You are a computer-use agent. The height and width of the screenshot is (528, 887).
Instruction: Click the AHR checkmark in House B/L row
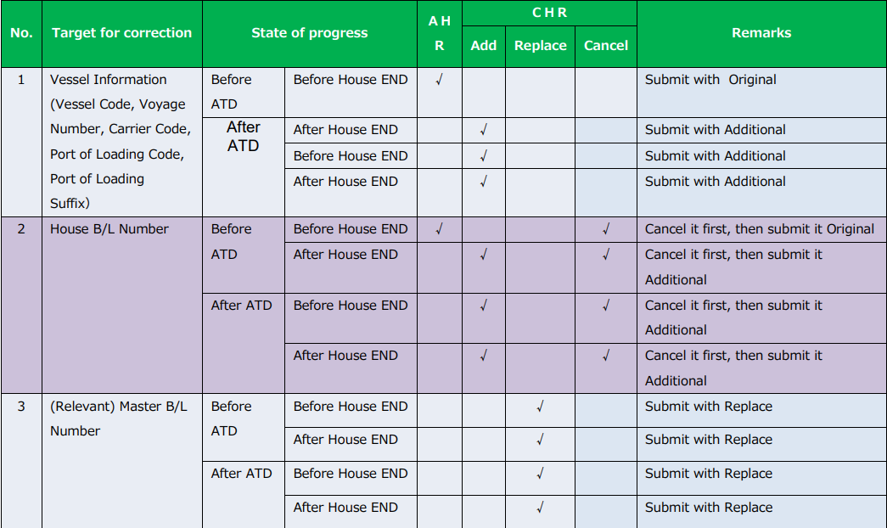(439, 229)
